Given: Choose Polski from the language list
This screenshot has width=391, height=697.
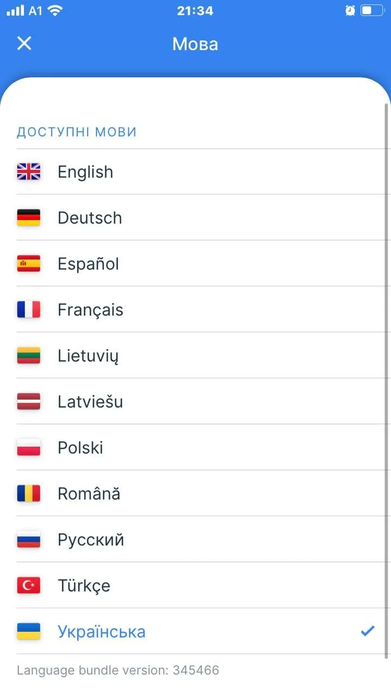Looking at the screenshot, I should pyautogui.click(x=80, y=448).
